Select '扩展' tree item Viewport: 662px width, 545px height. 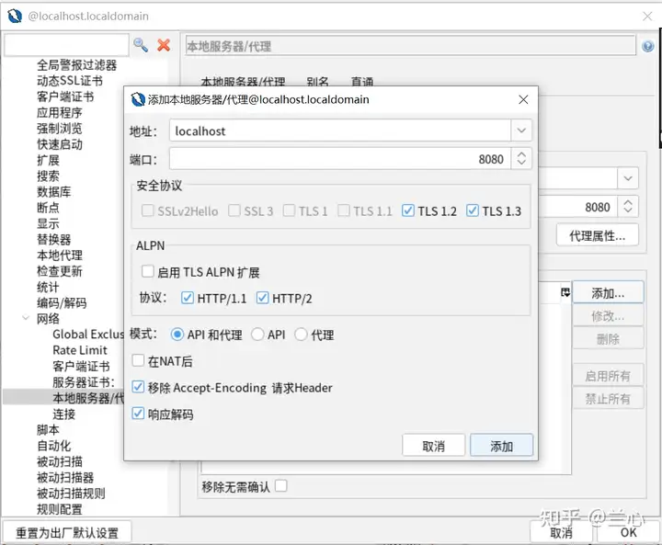click(x=48, y=160)
